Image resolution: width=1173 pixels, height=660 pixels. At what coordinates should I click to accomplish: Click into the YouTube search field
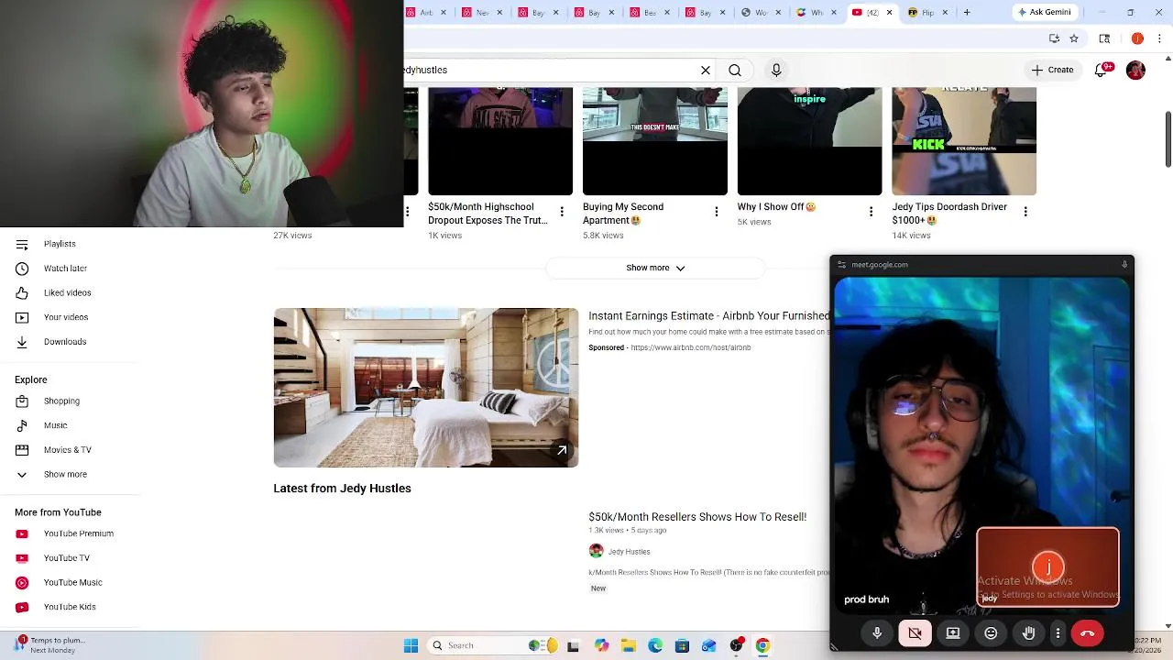pyautogui.click(x=550, y=70)
